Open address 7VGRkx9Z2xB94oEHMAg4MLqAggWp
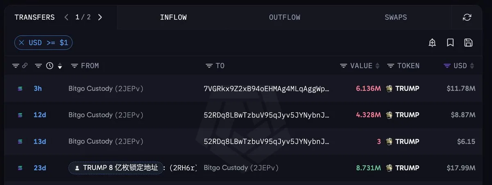492x185 pixels. (266, 88)
